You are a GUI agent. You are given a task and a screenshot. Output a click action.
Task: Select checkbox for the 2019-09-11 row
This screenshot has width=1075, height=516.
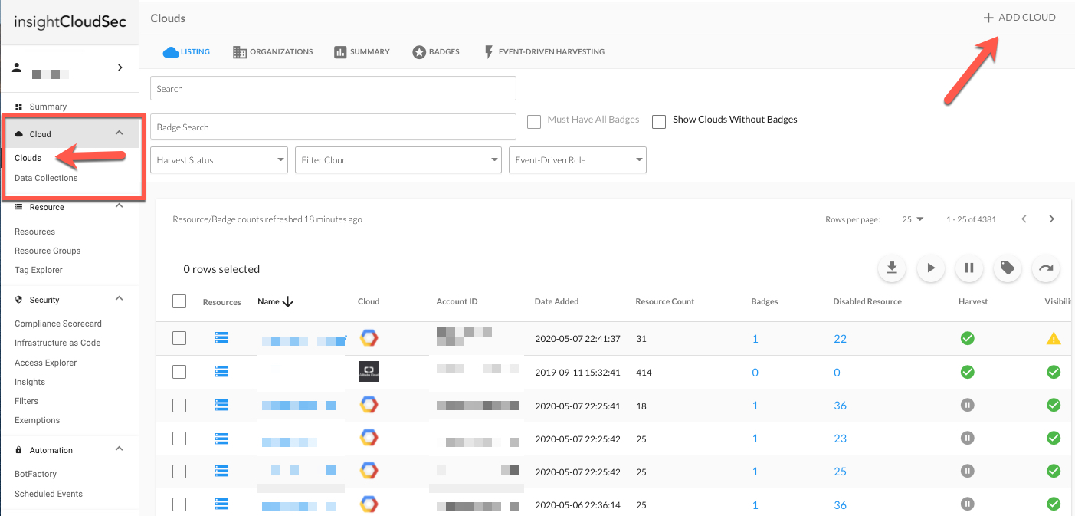point(179,372)
